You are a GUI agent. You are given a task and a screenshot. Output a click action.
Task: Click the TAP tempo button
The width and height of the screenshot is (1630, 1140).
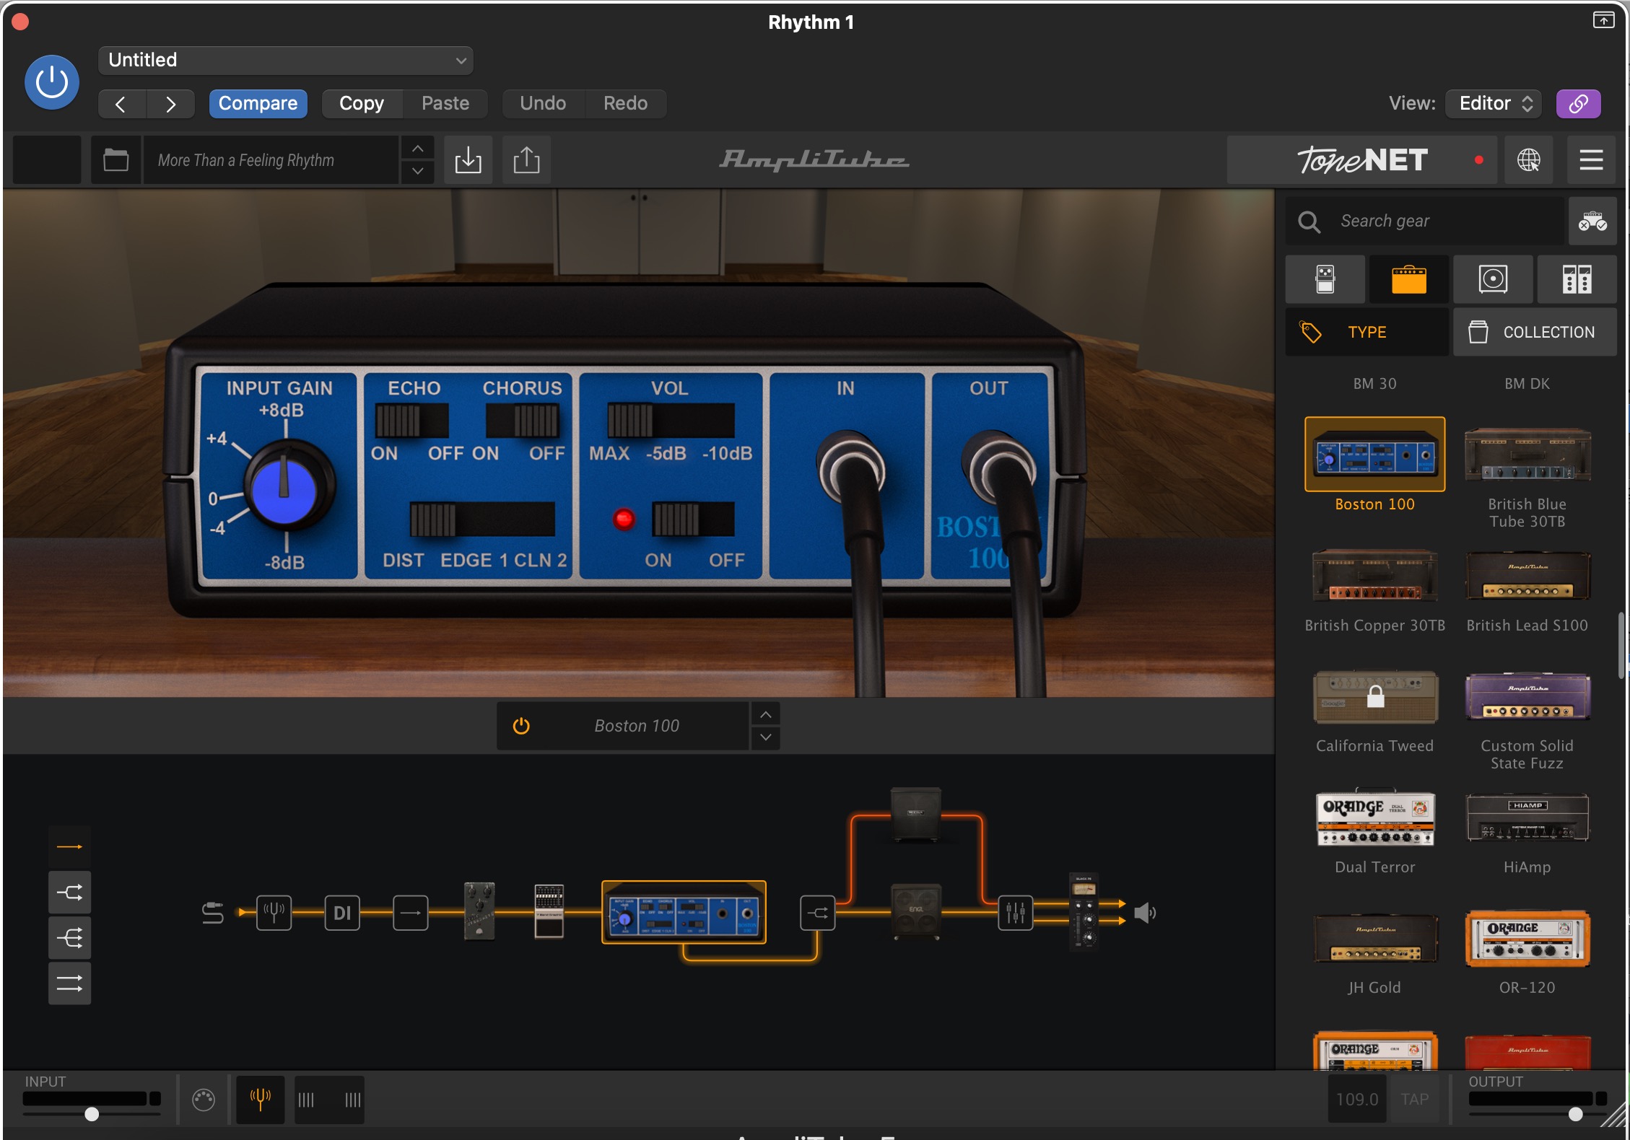(x=1414, y=1100)
